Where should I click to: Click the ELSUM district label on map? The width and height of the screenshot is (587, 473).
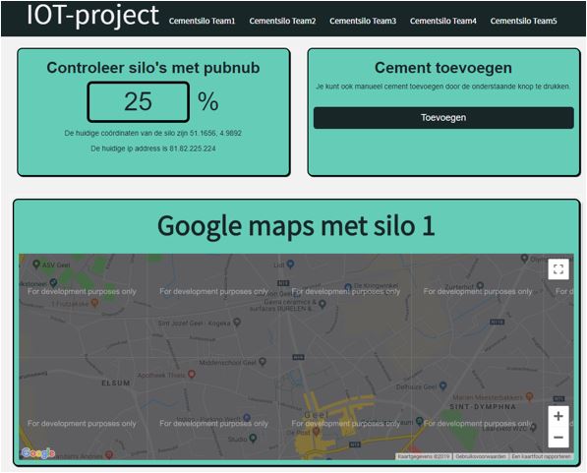tap(116, 384)
